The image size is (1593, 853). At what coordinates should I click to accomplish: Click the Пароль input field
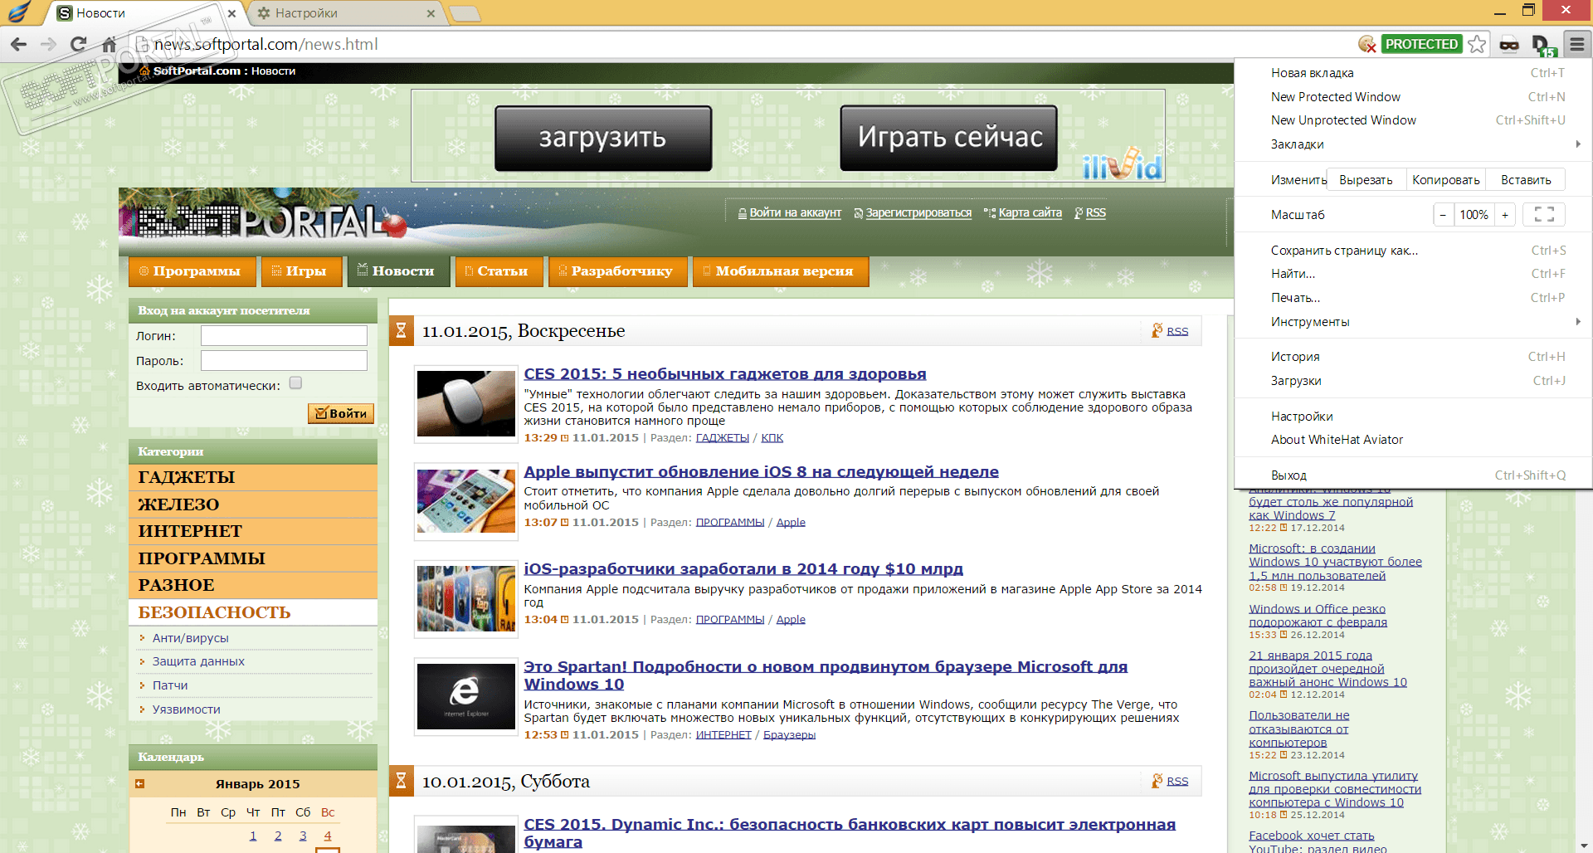(x=284, y=360)
